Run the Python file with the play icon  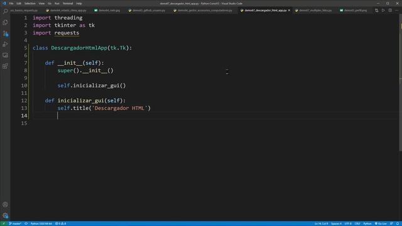coord(383,11)
